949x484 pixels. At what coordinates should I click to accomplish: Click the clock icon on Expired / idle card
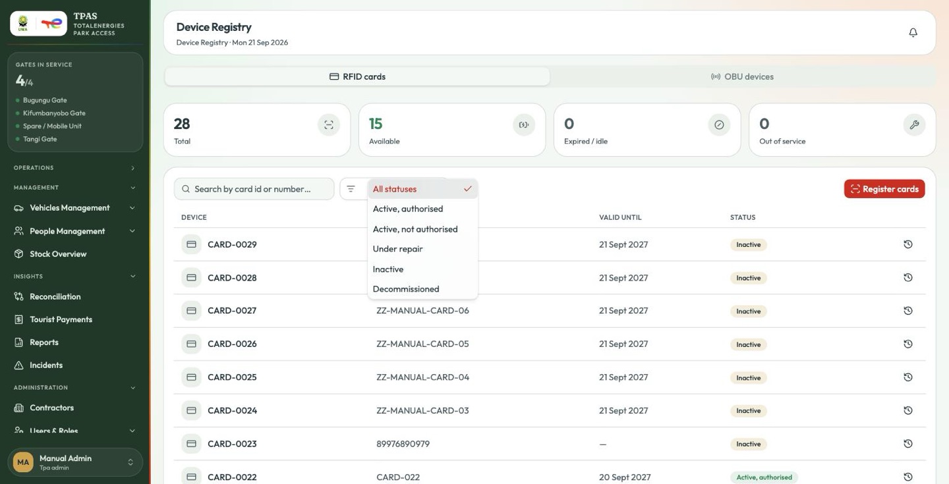tap(719, 125)
